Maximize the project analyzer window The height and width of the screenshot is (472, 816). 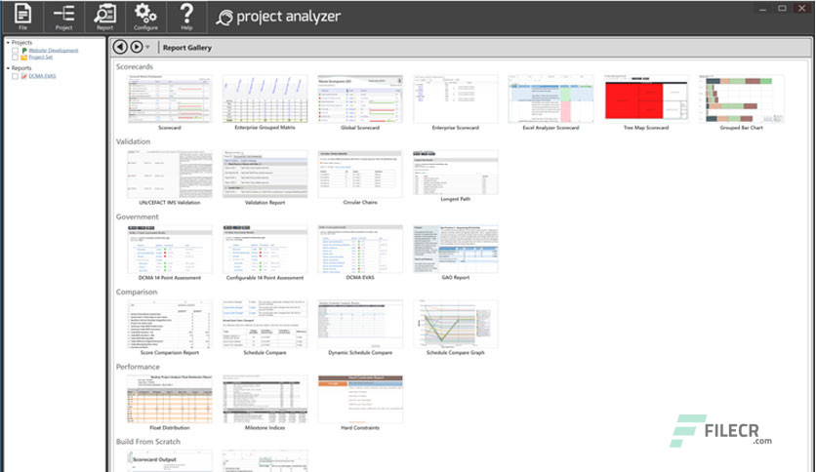[782, 9]
